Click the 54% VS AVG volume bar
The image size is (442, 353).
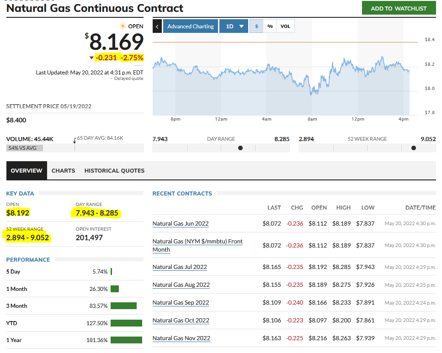coord(25,148)
